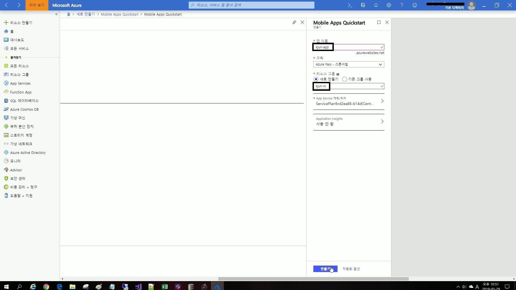Open portal settings gear icon
516x290 pixels.
tap(389, 5)
